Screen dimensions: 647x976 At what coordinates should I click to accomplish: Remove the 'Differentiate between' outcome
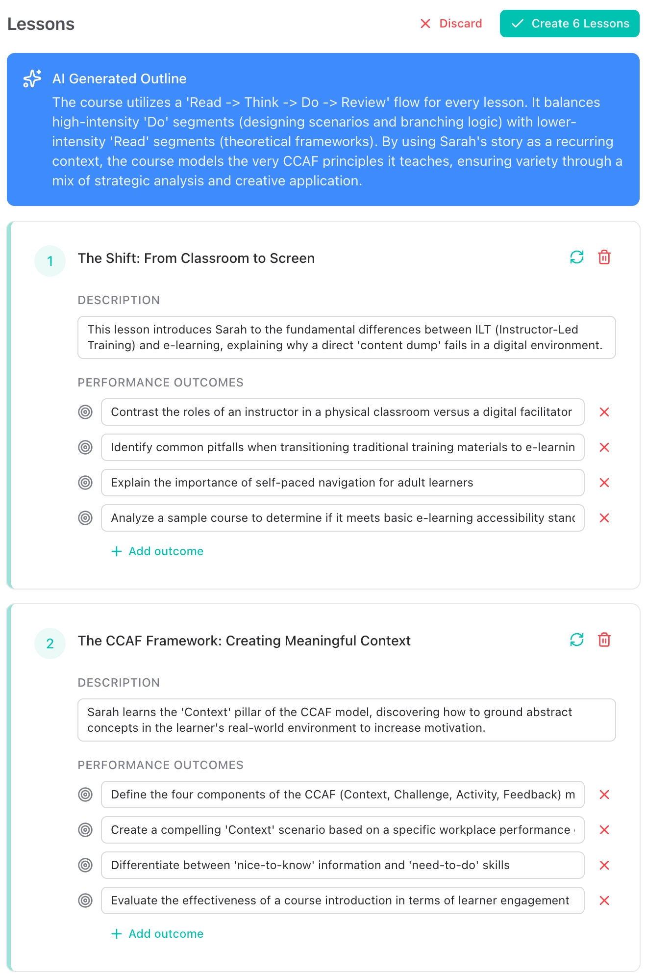604,865
